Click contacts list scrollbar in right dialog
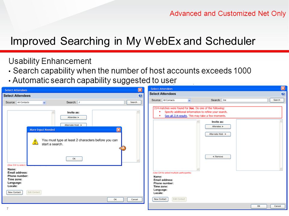Viewport: 289px width, 216px height. click(x=198, y=145)
